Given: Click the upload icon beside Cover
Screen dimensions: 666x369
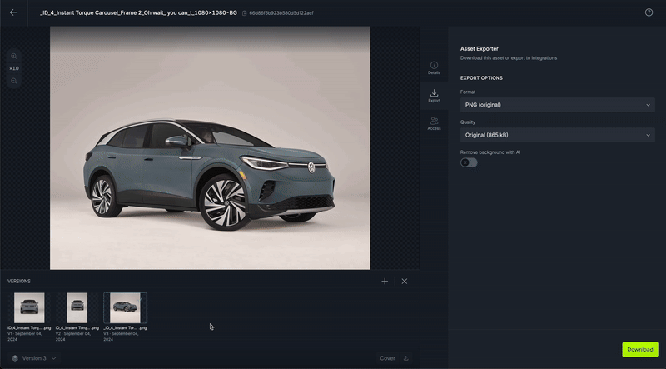Looking at the screenshot, I should pyautogui.click(x=406, y=358).
